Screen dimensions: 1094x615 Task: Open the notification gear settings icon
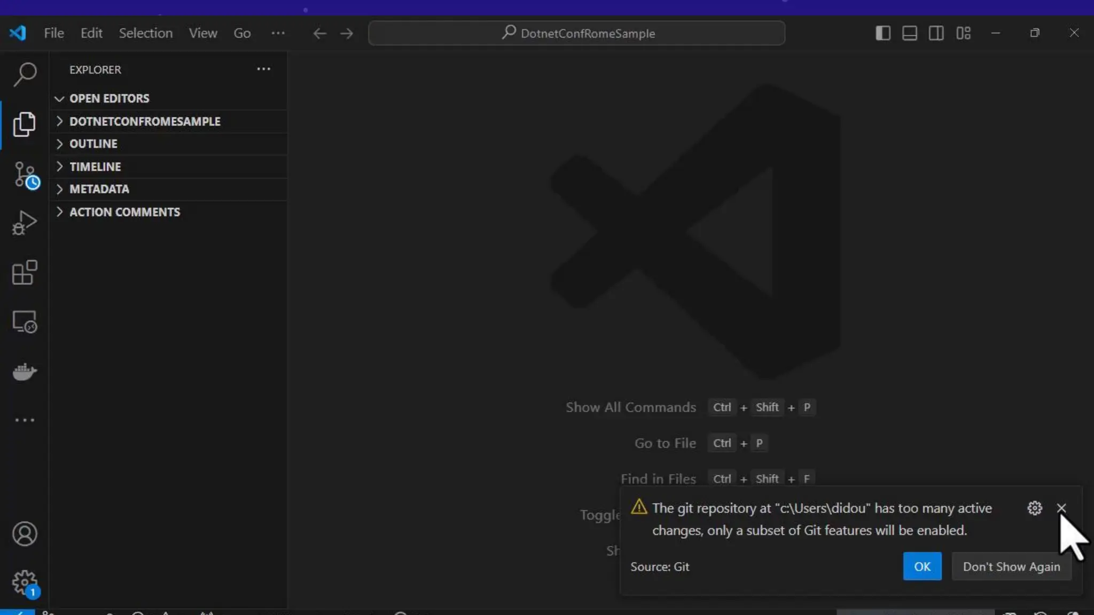click(1034, 508)
